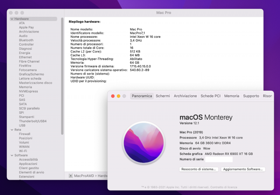This screenshot has height=195, width=280.
Task: Select Elementi di avvio under Software
Action: [31, 172]
